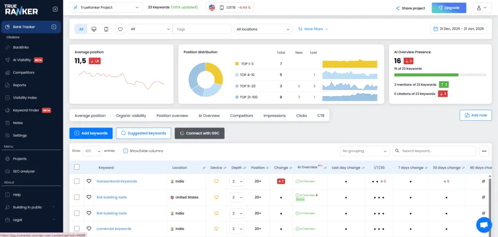Open the Backlinks section icon
This screenshot has width=498, height=237.
pyautogui.click(x=7, y=47)
